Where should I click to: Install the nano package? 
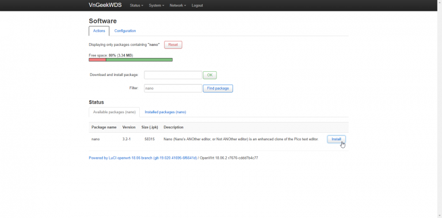click(x=336, y=139)
